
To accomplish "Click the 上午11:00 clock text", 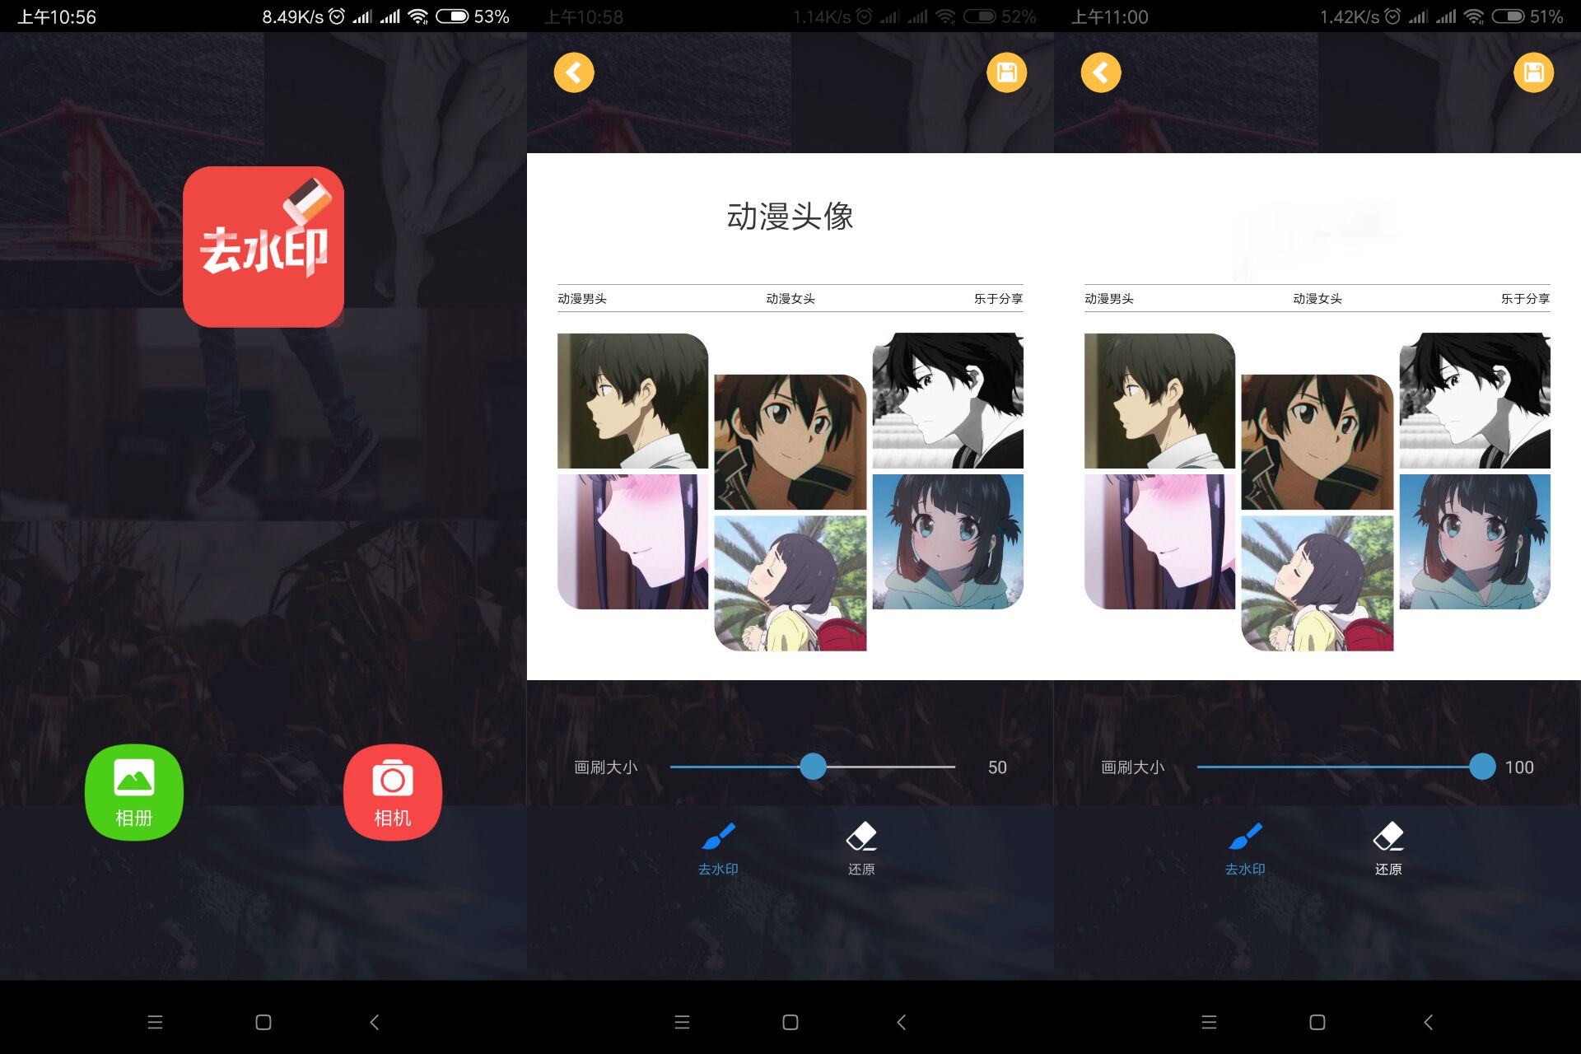I will 1110,16.
